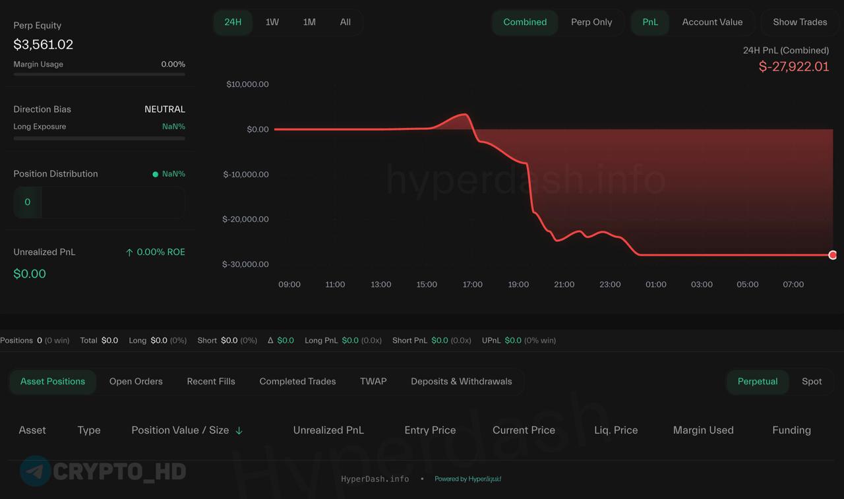Sort by the Funding column

click(791, 430)
